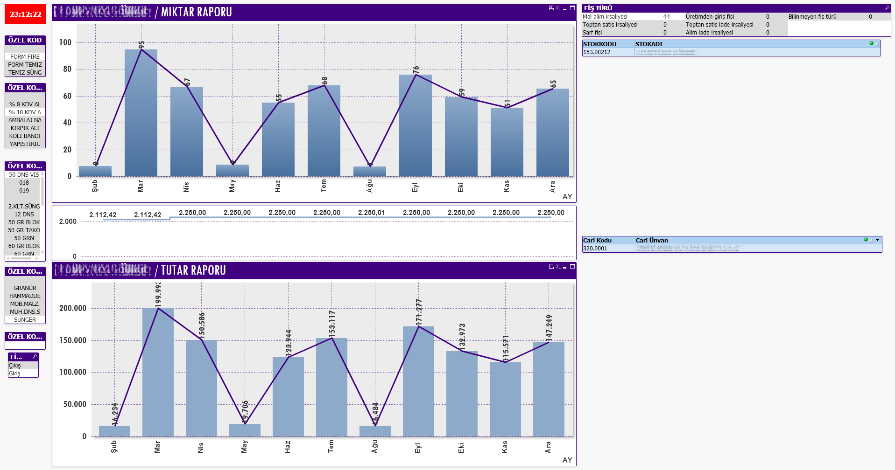Toggle SÜNGER selection in list box
Viewport: 895px width, 470px height.
(x=25, y=320)
